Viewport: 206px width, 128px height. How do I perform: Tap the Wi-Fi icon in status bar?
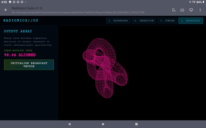click(194, 2)
